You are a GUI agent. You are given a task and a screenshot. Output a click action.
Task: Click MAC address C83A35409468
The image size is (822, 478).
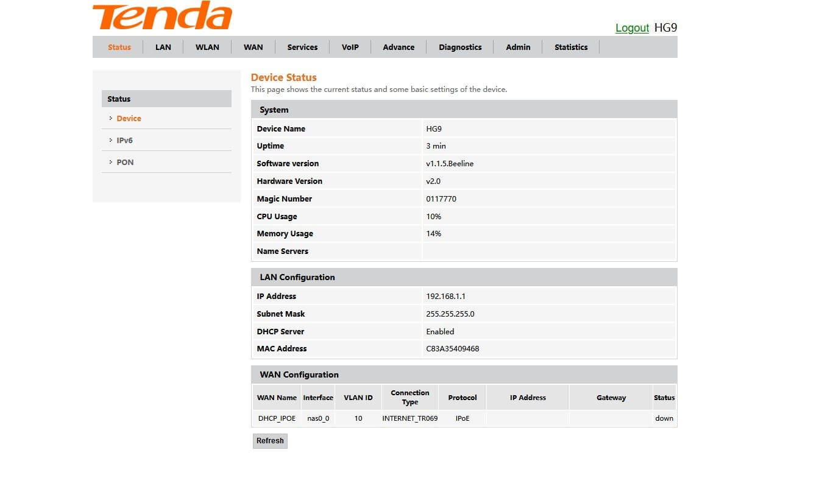tap(452, 349)
